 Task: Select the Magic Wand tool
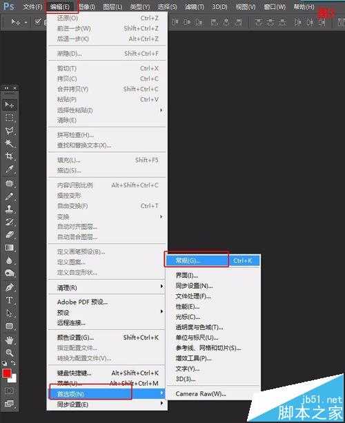click(10, 143)
